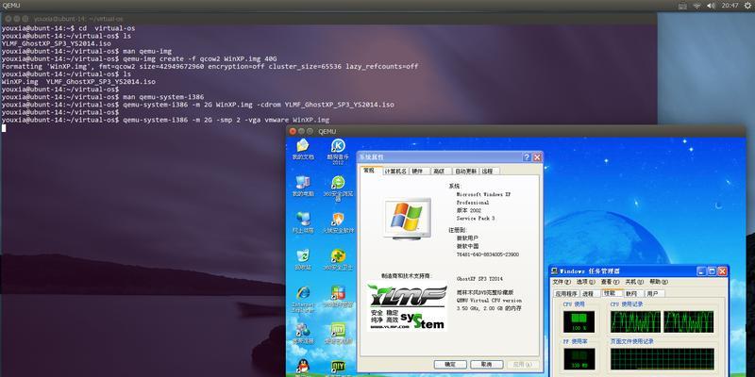Click the serial '76481-640-8834005-23900' text
This screenshot has width=755, height=377.
pos(487,254)
